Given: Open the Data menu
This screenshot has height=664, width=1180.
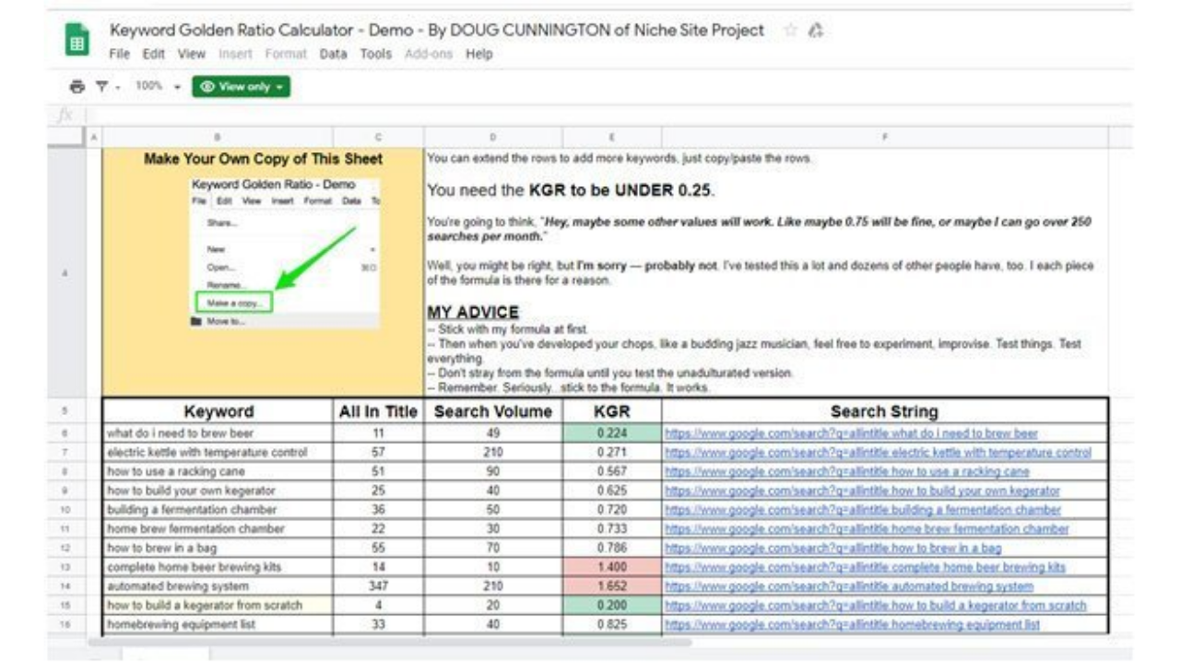Looking at the screenshot, I should [333, 54].
